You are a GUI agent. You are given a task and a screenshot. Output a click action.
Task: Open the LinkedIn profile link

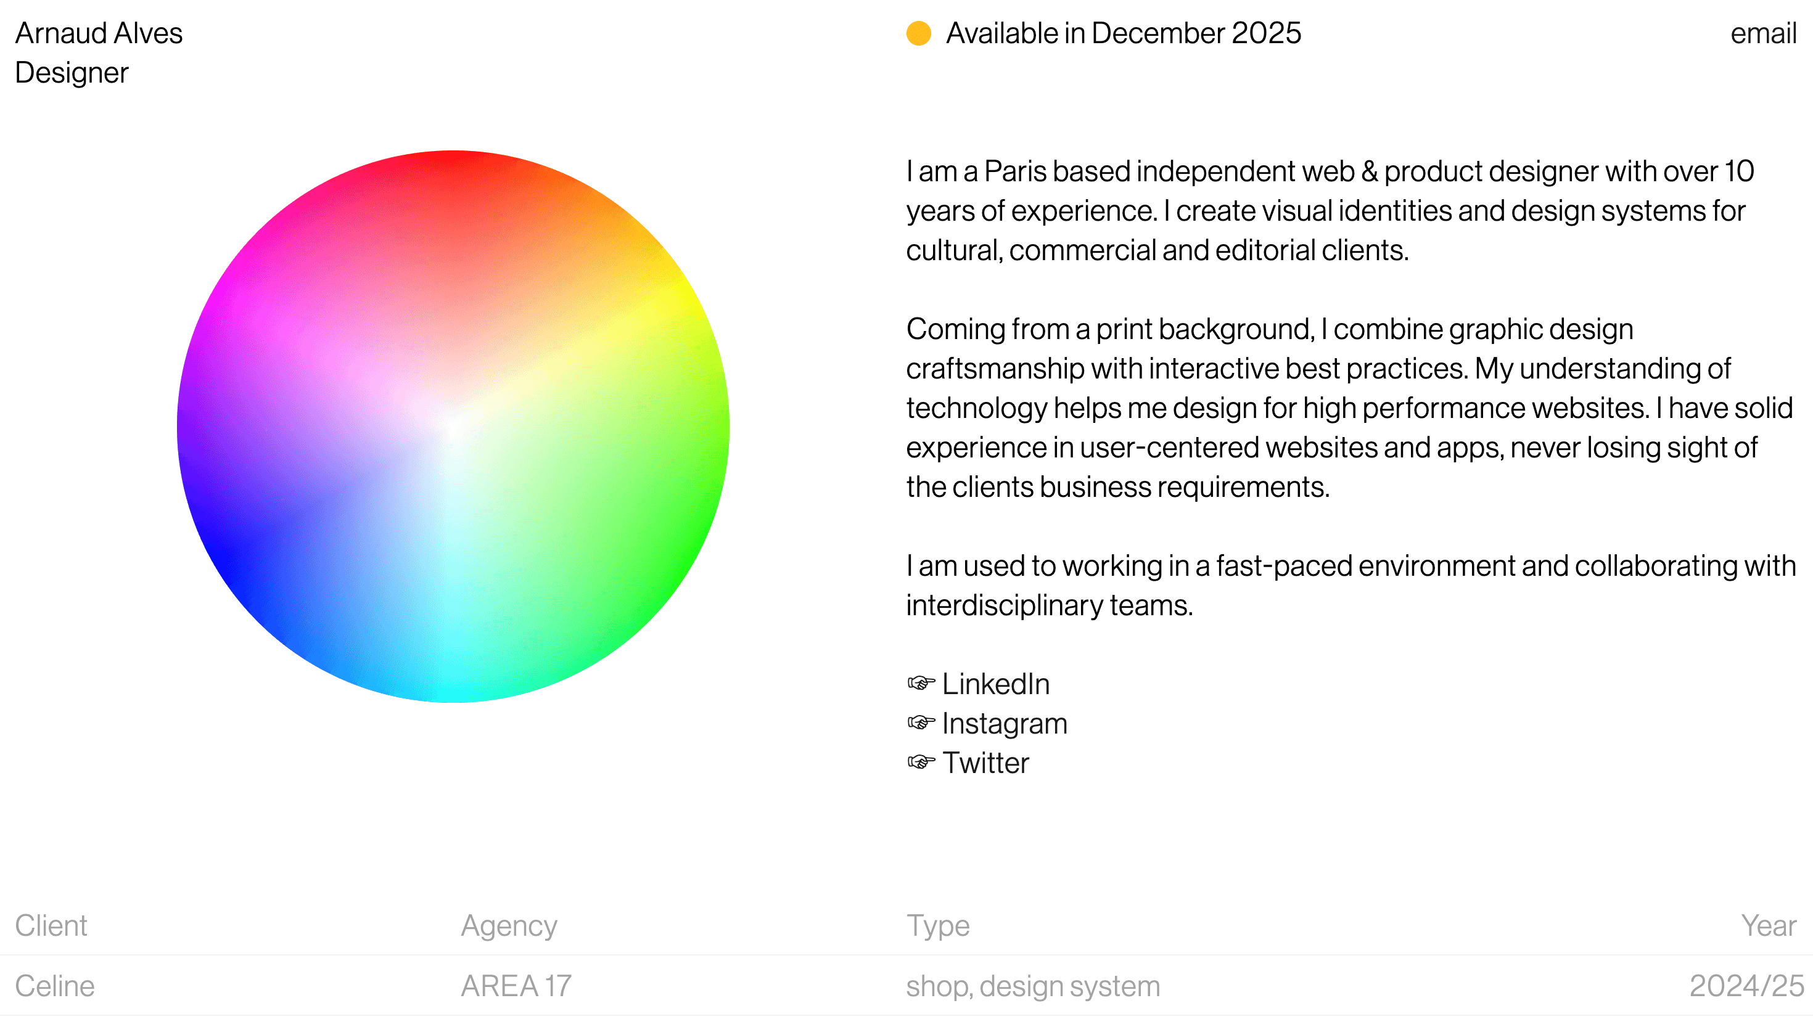pyautogui.click(x=995, y=683)
